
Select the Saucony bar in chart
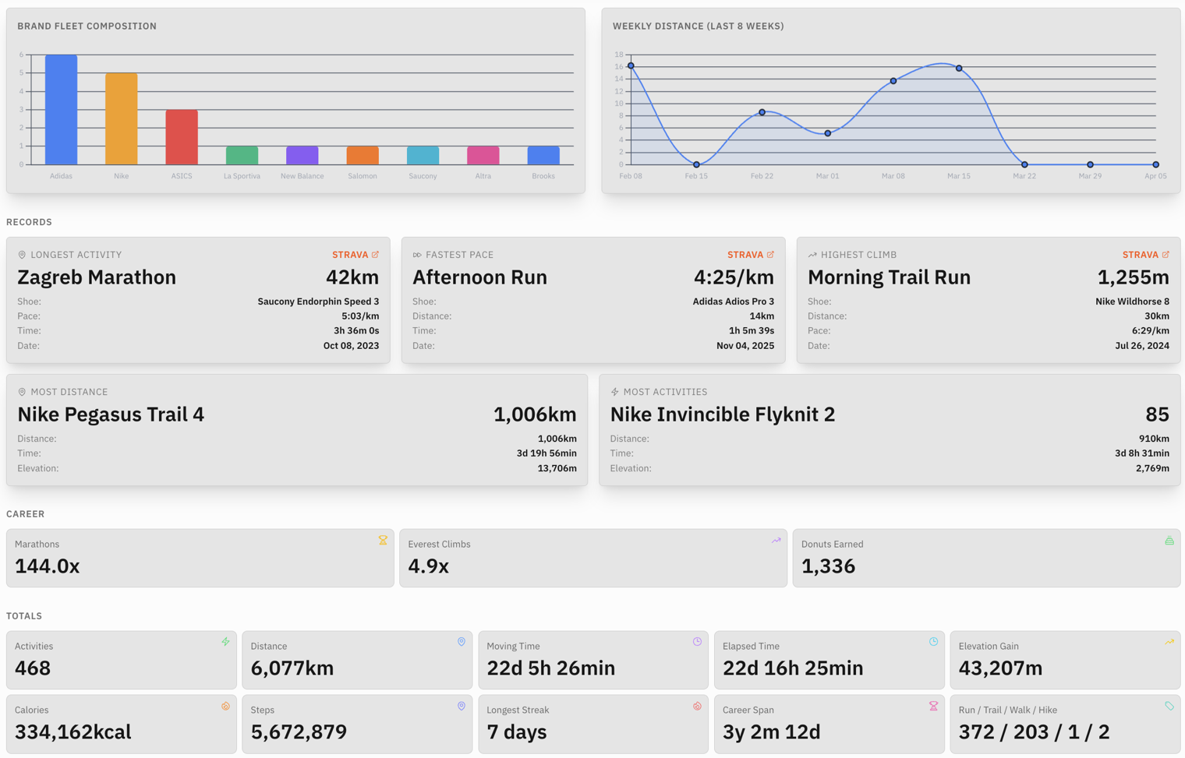[x=423, y=155]
